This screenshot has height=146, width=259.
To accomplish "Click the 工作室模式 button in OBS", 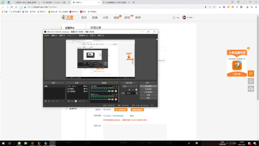I will click(x=148, y=92).
